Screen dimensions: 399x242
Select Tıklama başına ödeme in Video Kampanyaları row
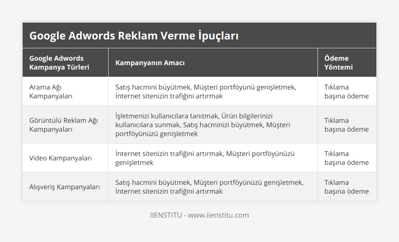[x=346, y=158]
